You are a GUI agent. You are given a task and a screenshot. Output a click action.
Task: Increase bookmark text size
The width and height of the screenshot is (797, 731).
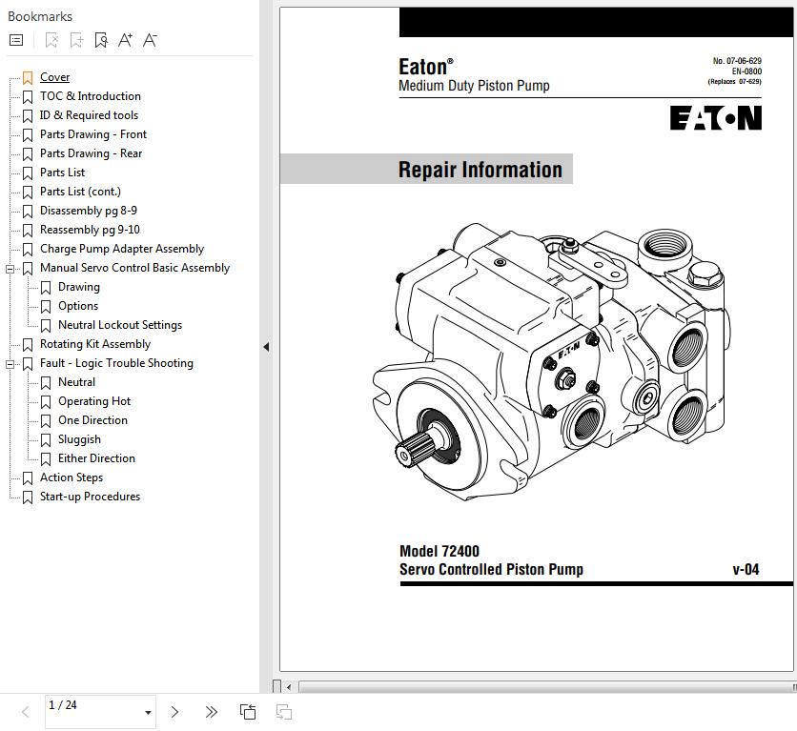tap(125, 40)
